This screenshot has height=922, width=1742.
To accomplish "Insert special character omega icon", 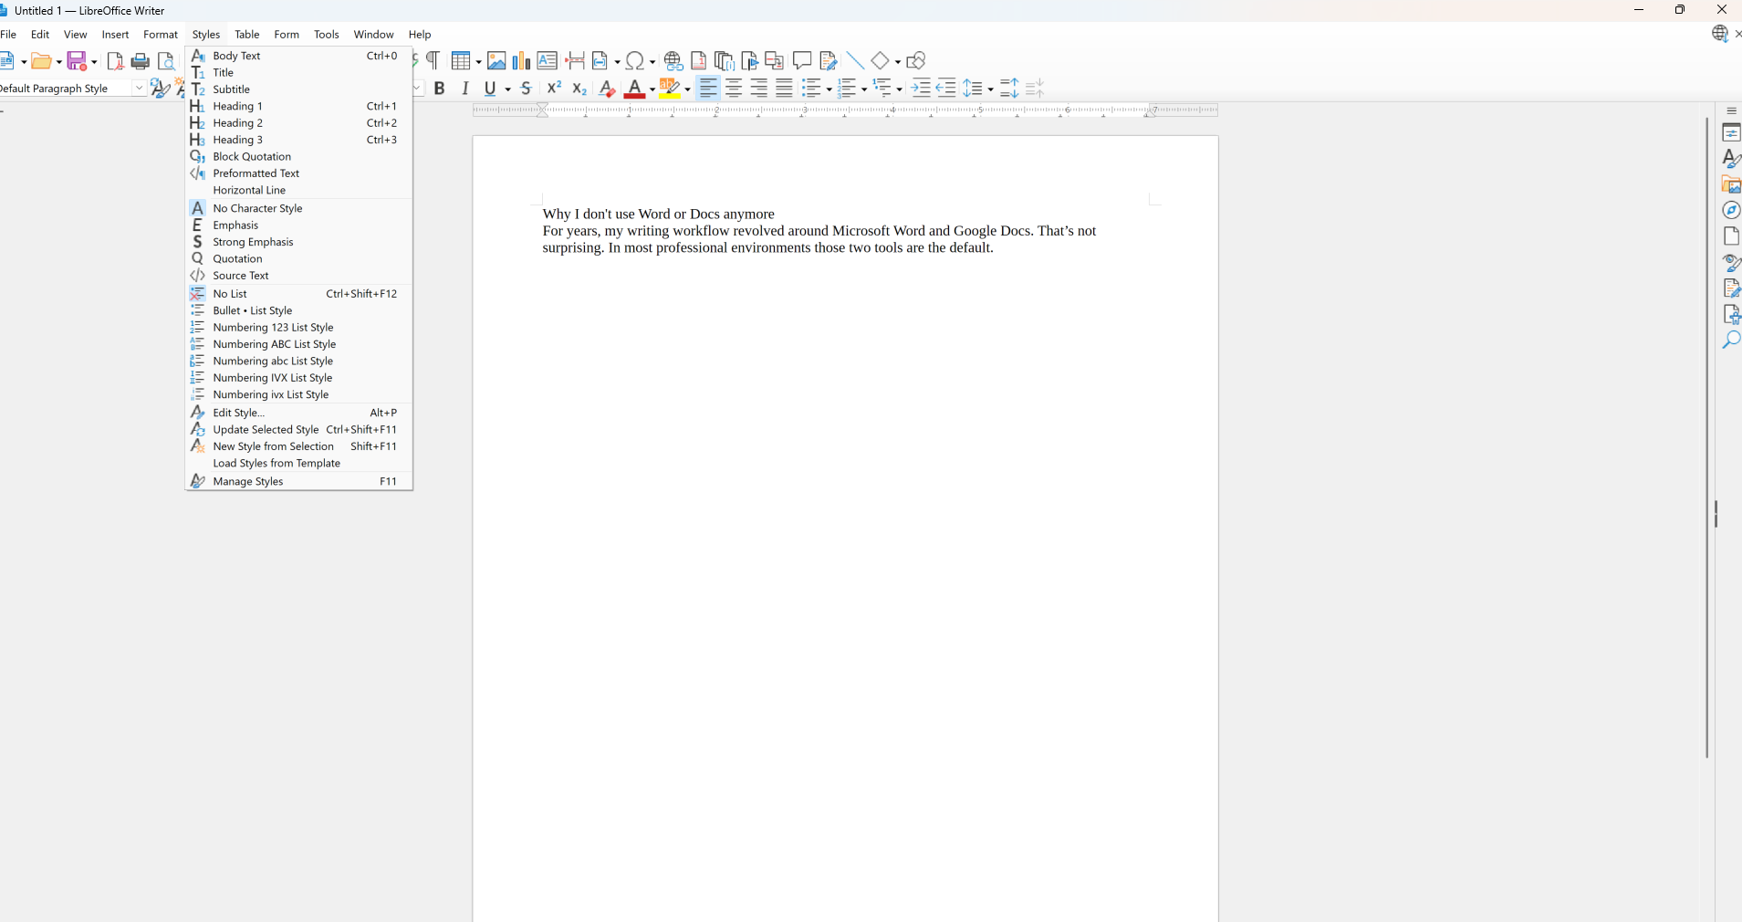I will 635,60.
